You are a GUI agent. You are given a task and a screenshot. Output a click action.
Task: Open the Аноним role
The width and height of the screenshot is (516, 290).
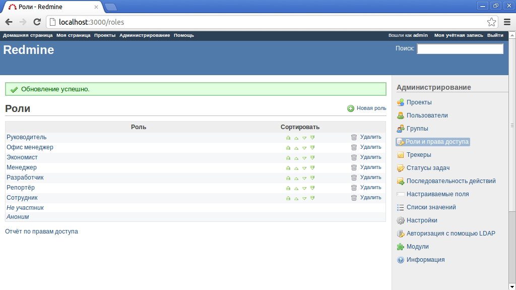(x=18, y=217)
